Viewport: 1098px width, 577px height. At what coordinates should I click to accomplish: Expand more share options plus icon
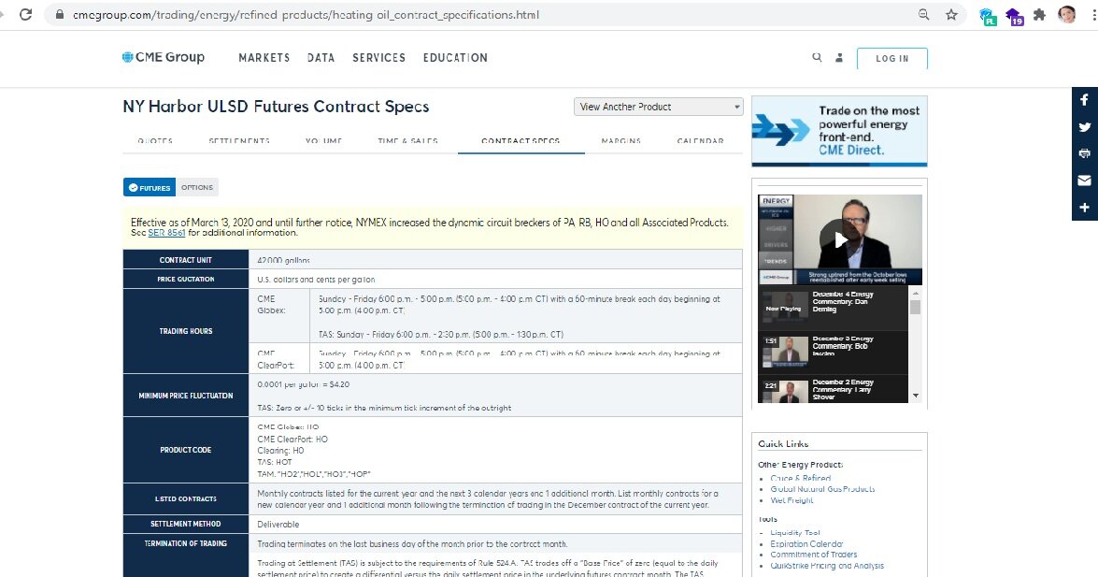(x=1084, y=208)
